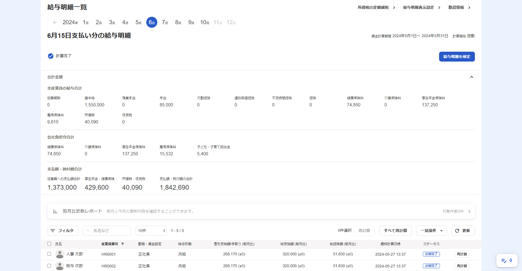Switch to the 7月 tab
Screen dimensions: 522x271
[165, 22]
